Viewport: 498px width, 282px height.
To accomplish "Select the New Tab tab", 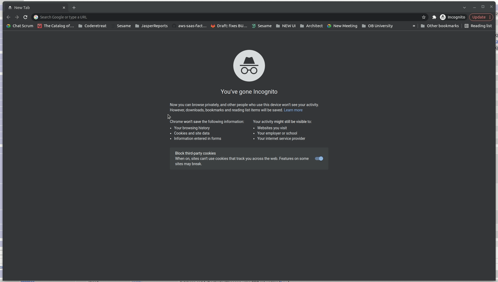I will (x=36, y=8).
